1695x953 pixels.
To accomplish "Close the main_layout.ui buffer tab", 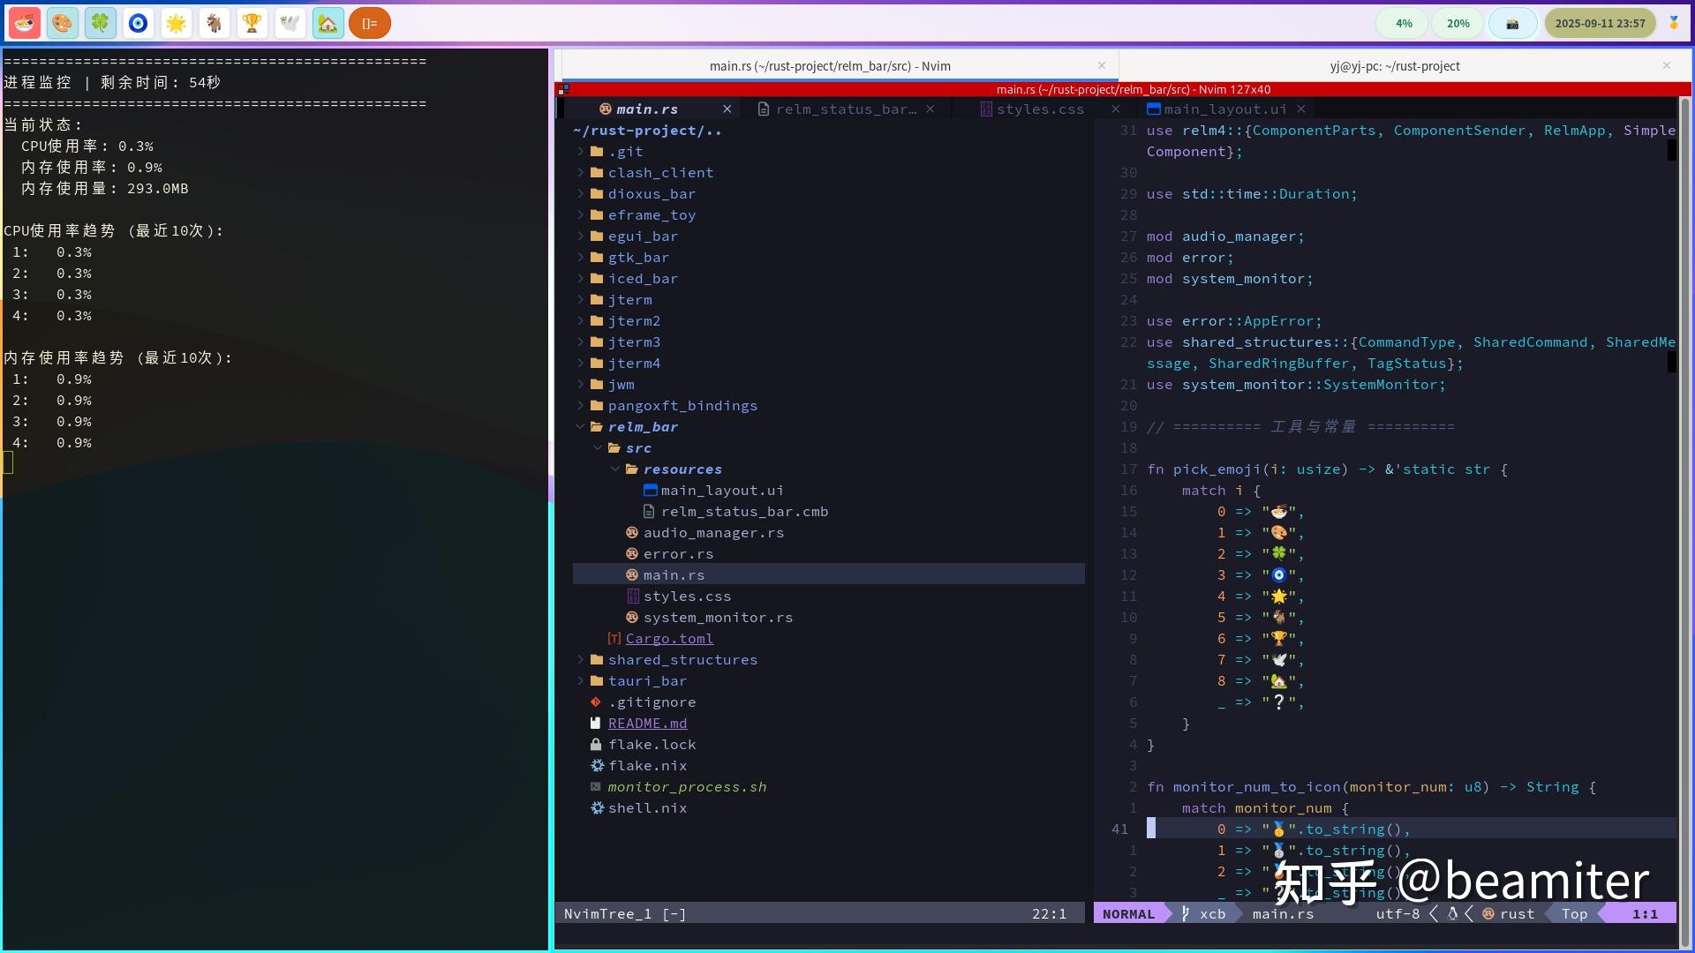I will click(1301, 109).
